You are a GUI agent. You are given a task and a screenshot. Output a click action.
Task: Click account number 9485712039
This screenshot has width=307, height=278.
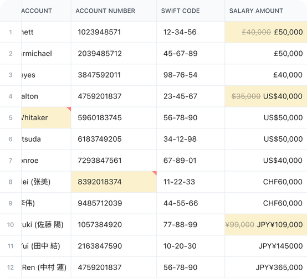[114, 203]
